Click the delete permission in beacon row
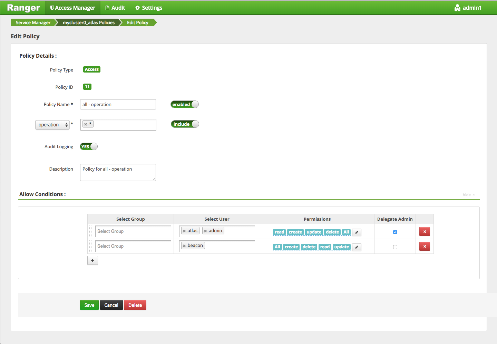The width and height of the screenshot is (497, 344). tap(309, 247)
